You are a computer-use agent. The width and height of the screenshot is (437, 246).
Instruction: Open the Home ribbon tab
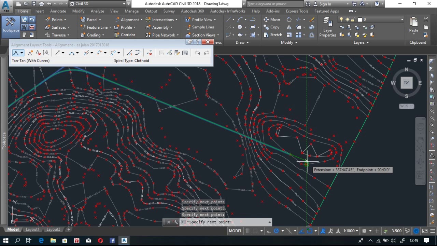23,11
